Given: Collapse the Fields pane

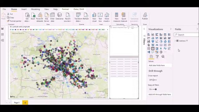Looking at the screenshot, I should pos(197,29).
